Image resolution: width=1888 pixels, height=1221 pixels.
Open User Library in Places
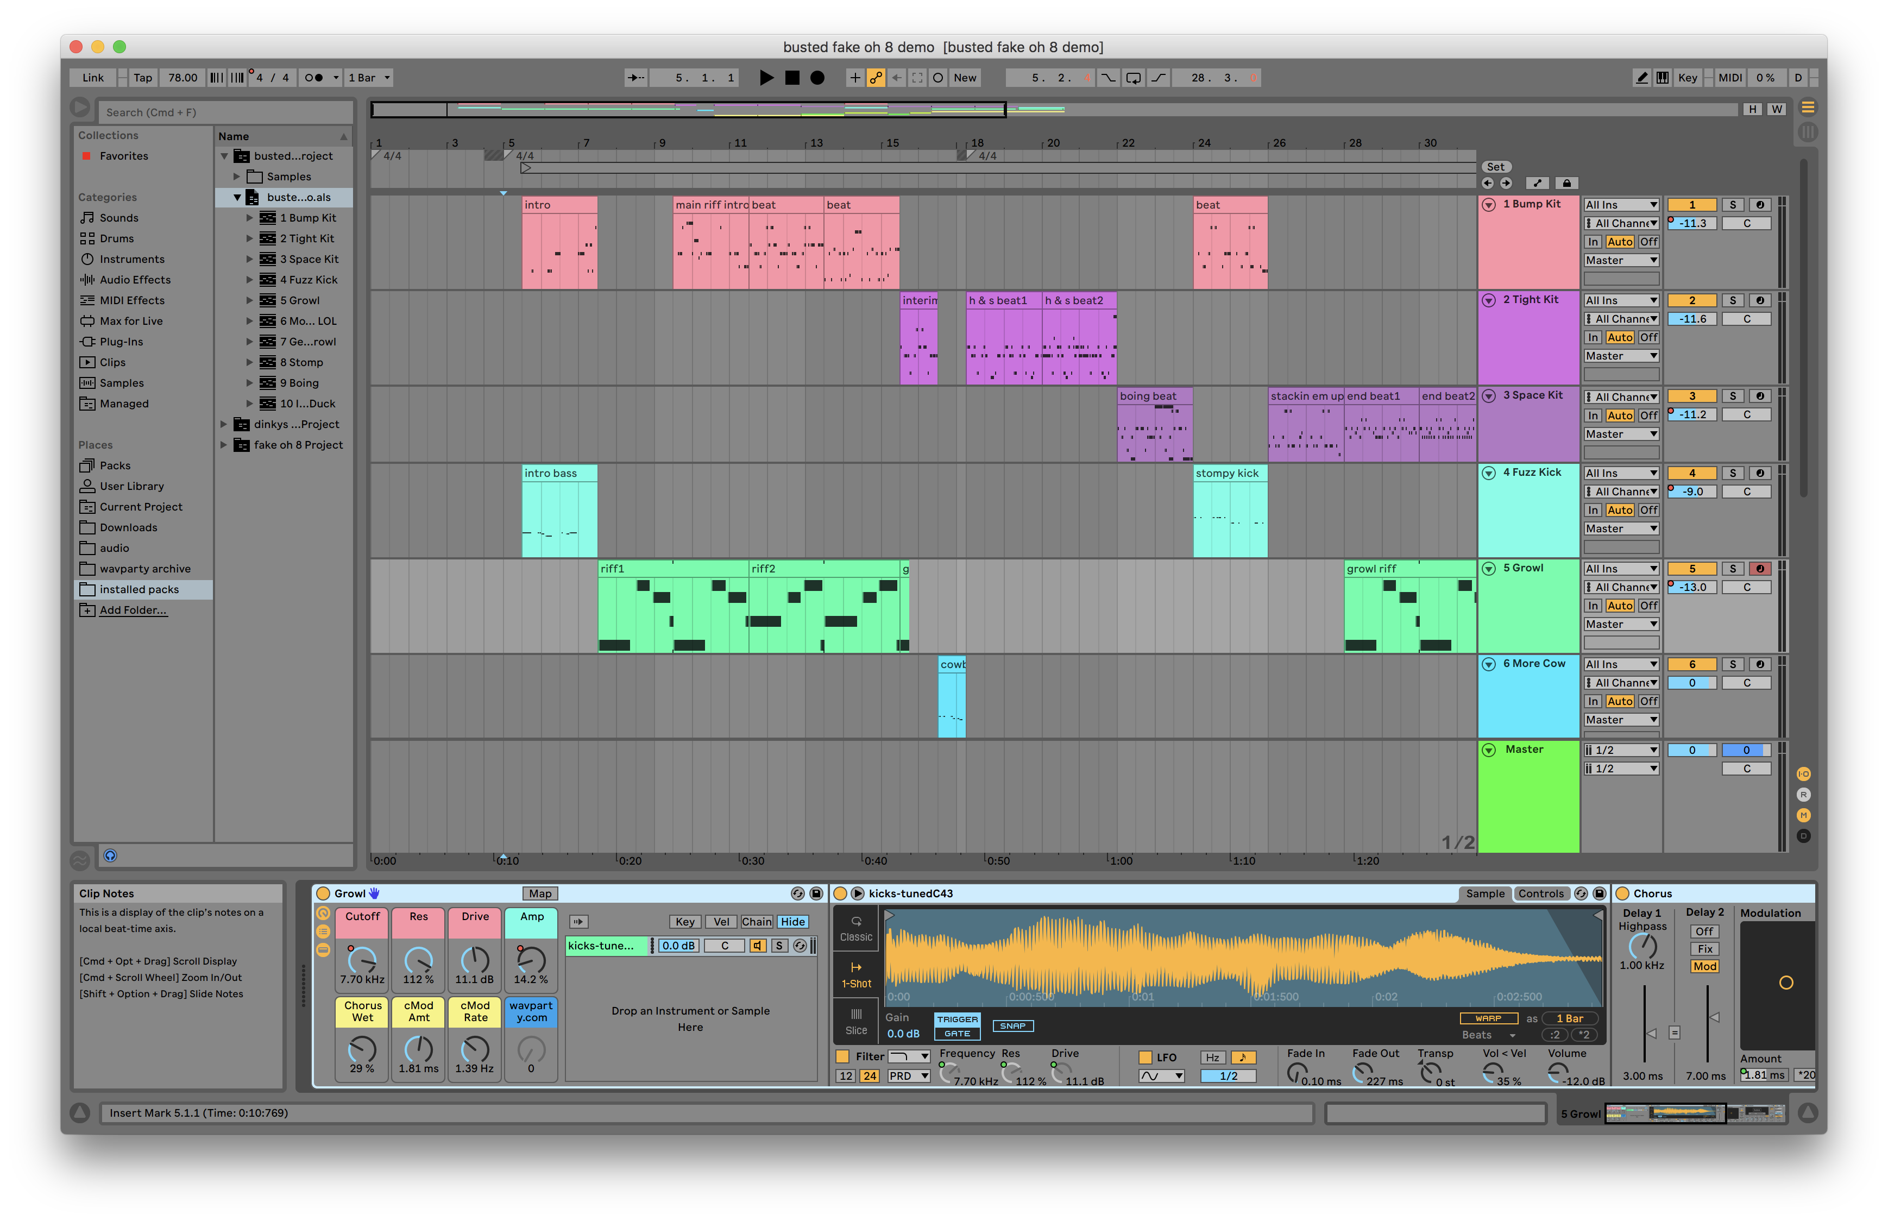131,486
